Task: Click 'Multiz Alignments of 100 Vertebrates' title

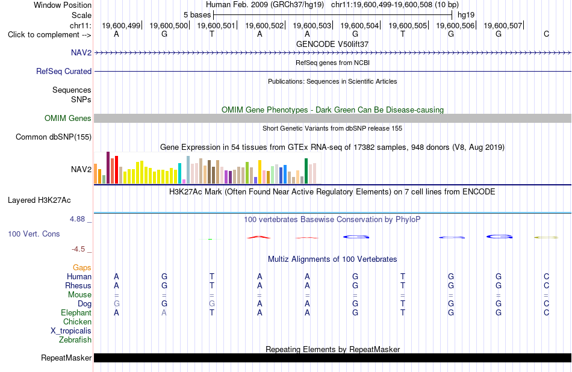Action: 332,259
